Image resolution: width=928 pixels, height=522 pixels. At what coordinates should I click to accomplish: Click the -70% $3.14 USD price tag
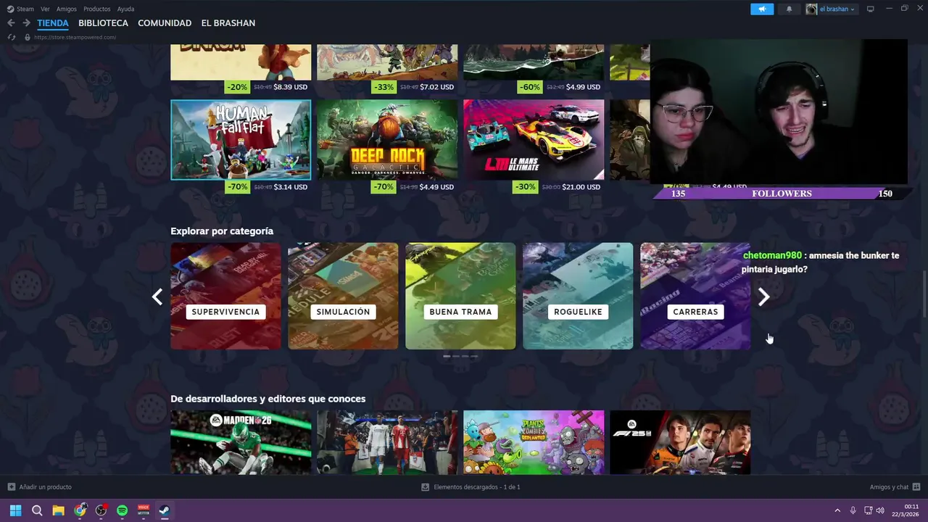tap(268, 187)
